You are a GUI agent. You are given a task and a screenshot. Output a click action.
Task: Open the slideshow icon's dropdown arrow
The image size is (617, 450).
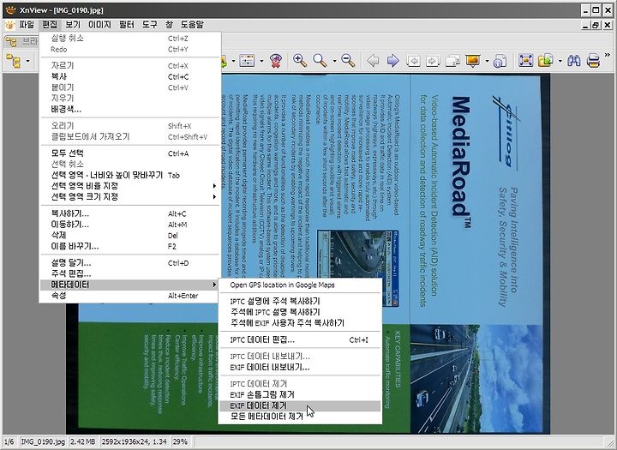click(487, 61)
